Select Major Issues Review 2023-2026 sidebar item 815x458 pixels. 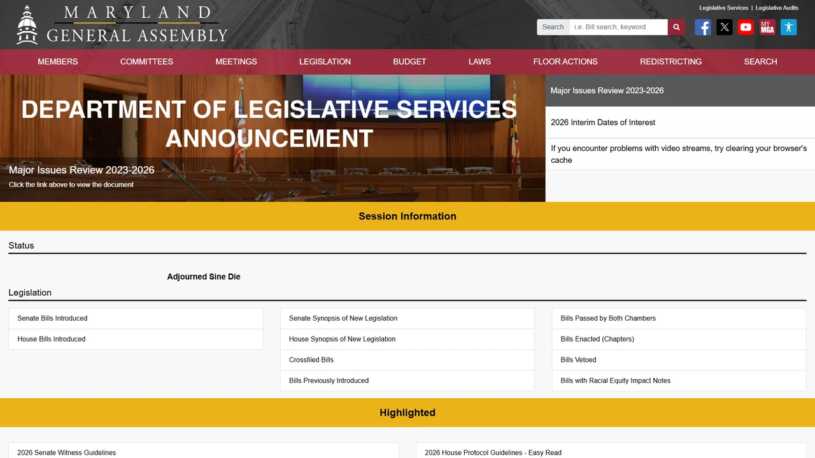tap(680, 90)
